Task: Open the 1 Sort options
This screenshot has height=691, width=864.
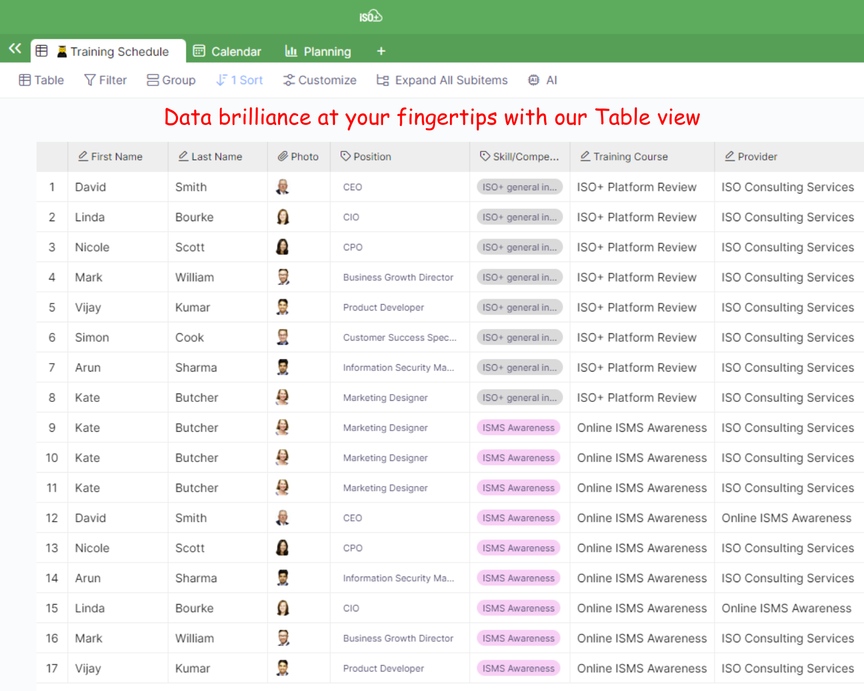Action: tap(239, 80)
